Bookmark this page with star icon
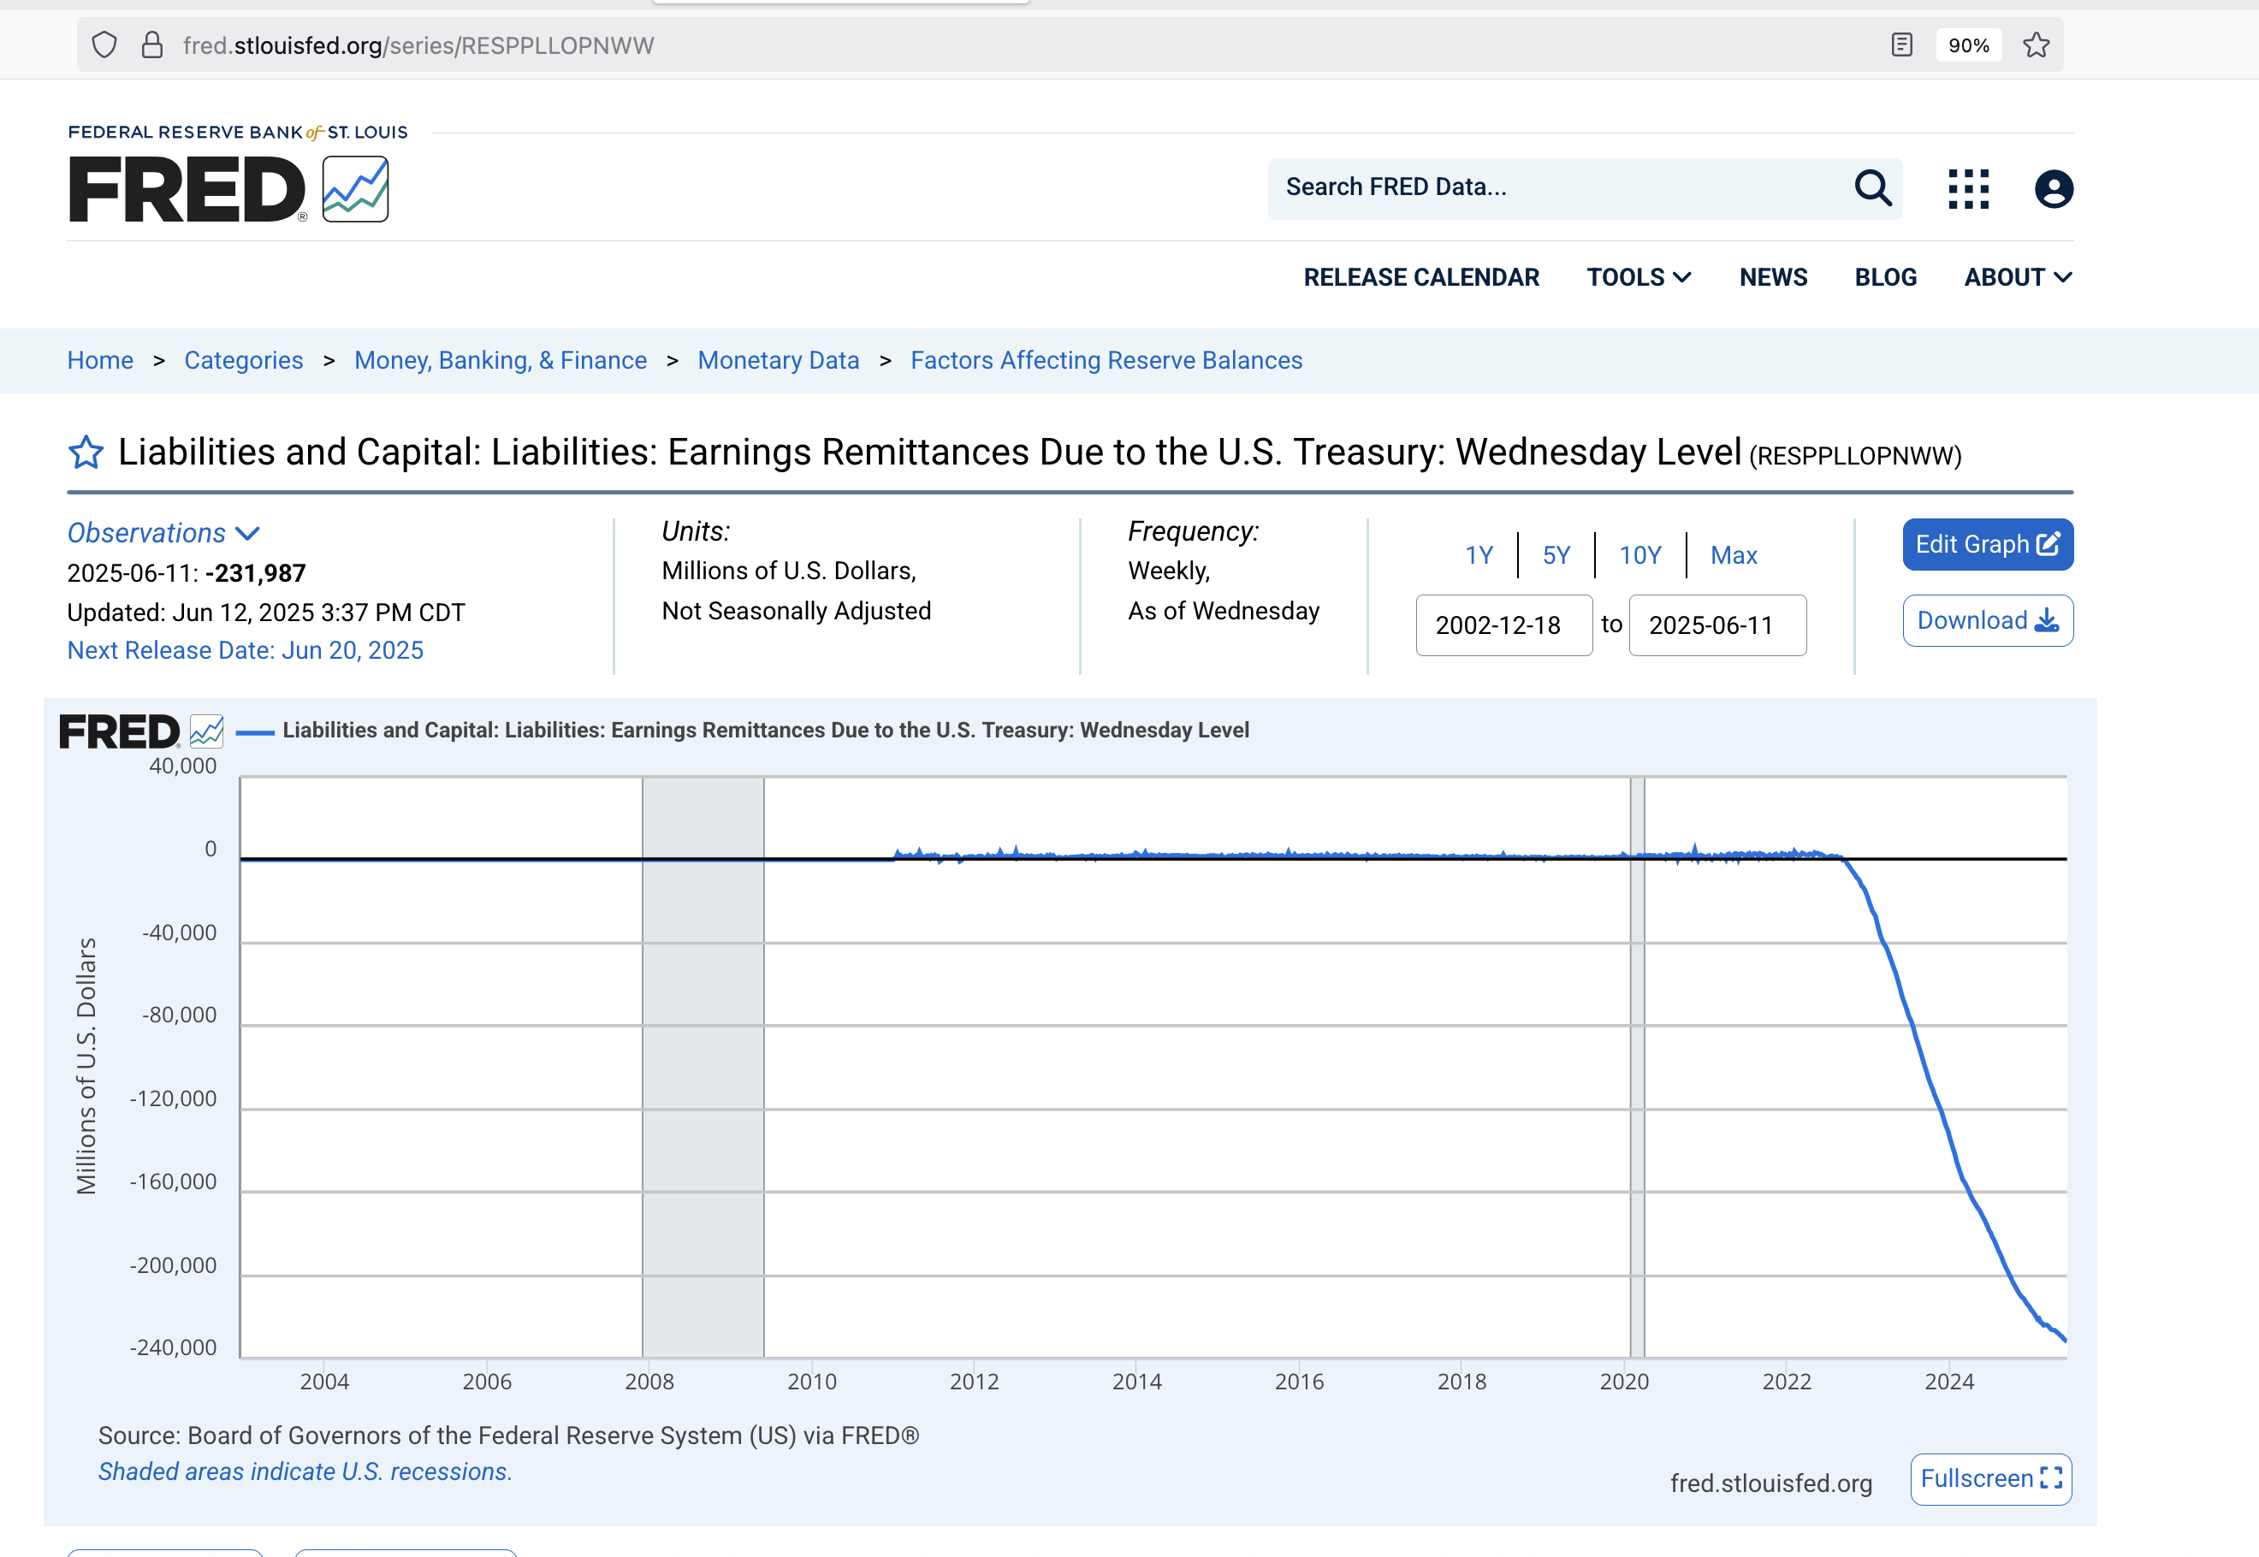Image resolution: width=2259 pixels, height=1557 pixels. [2036, 44]
